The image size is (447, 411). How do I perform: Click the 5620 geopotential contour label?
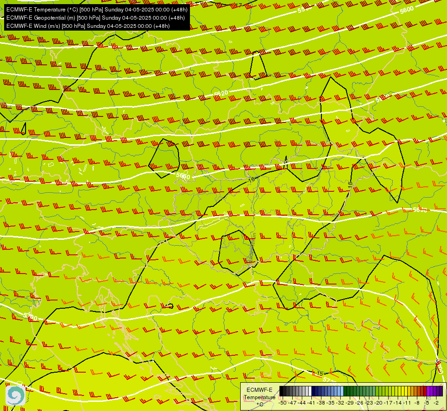[221, 93]
